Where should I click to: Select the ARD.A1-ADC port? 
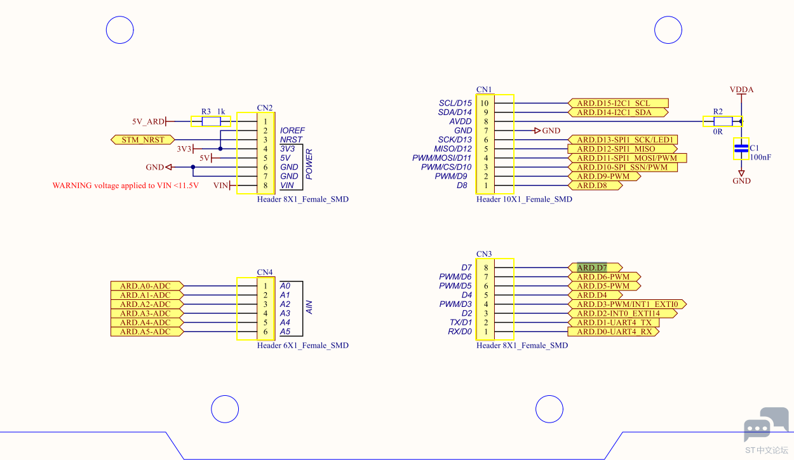[147, 295]
